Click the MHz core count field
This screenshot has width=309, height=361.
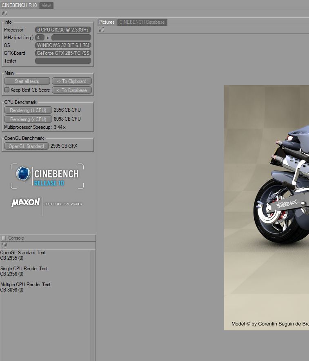(40, 38)
